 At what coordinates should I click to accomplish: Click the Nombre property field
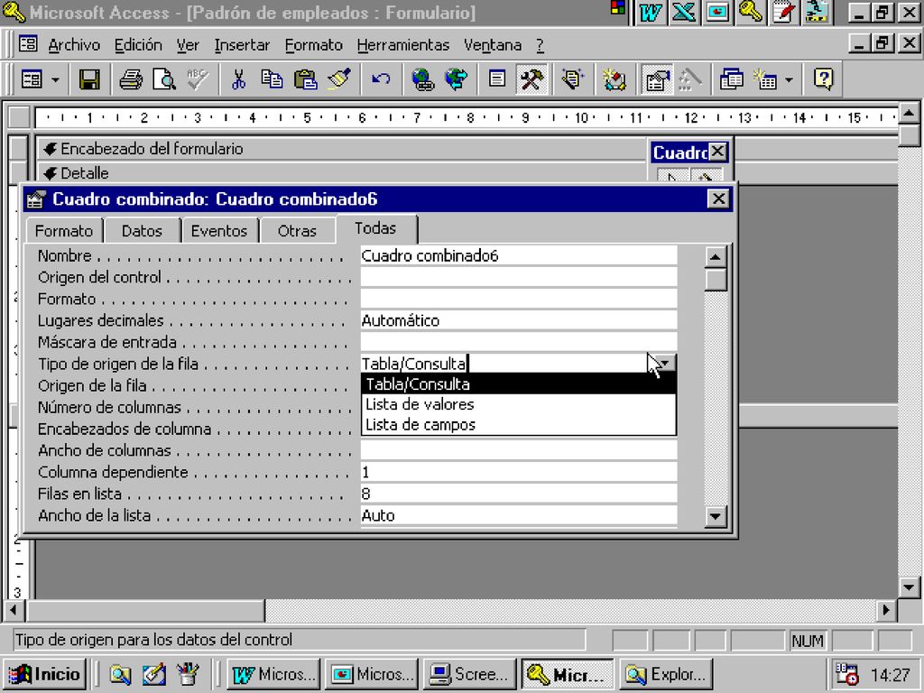click(x=519, y=255)
